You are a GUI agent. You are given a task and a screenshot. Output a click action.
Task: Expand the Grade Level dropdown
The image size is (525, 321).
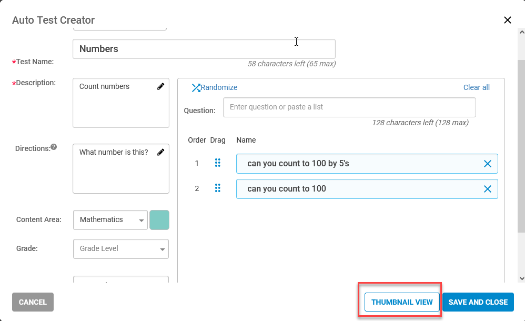coord(121,248)
